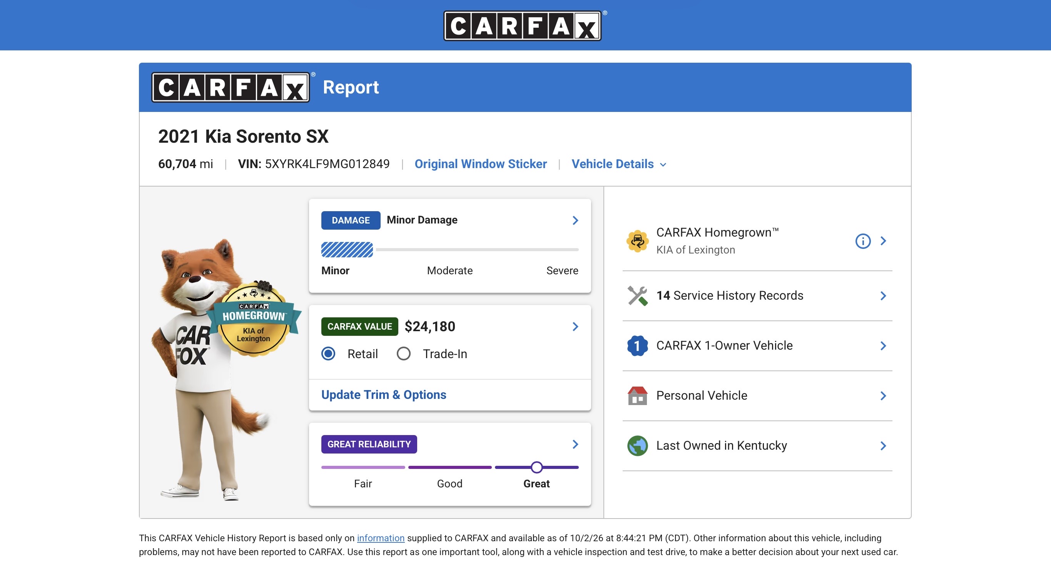The height and width of the screenshot is (572, 1051).
Task: Click the CARFAX logo in the top banner
Action: click(522, 26)
